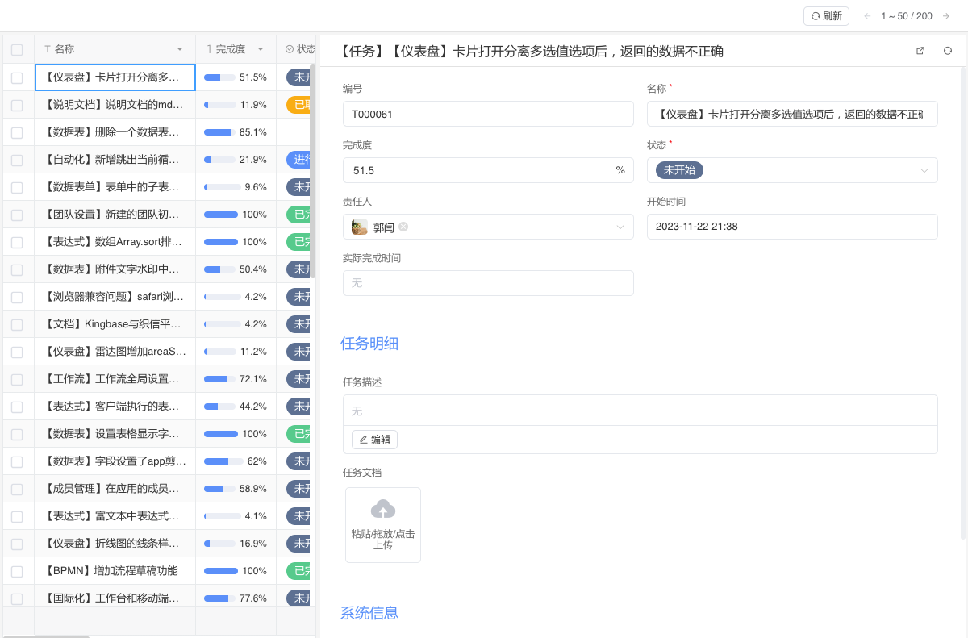Open task in new window via external link icon
This screenshot has width=968, height=638.
pos(920,50)
